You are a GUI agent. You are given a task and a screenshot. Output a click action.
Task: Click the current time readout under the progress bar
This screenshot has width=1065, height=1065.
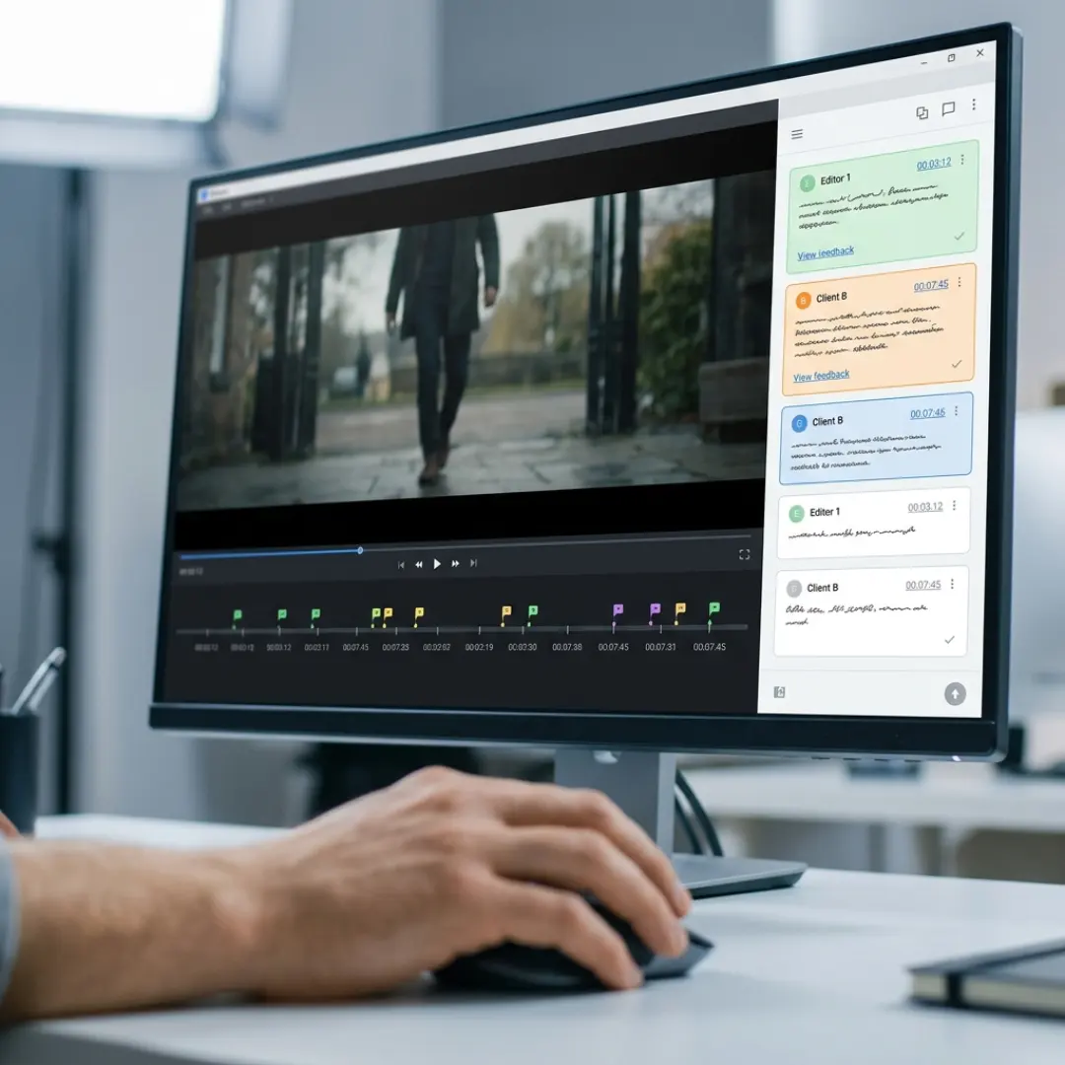click(191, 572)
